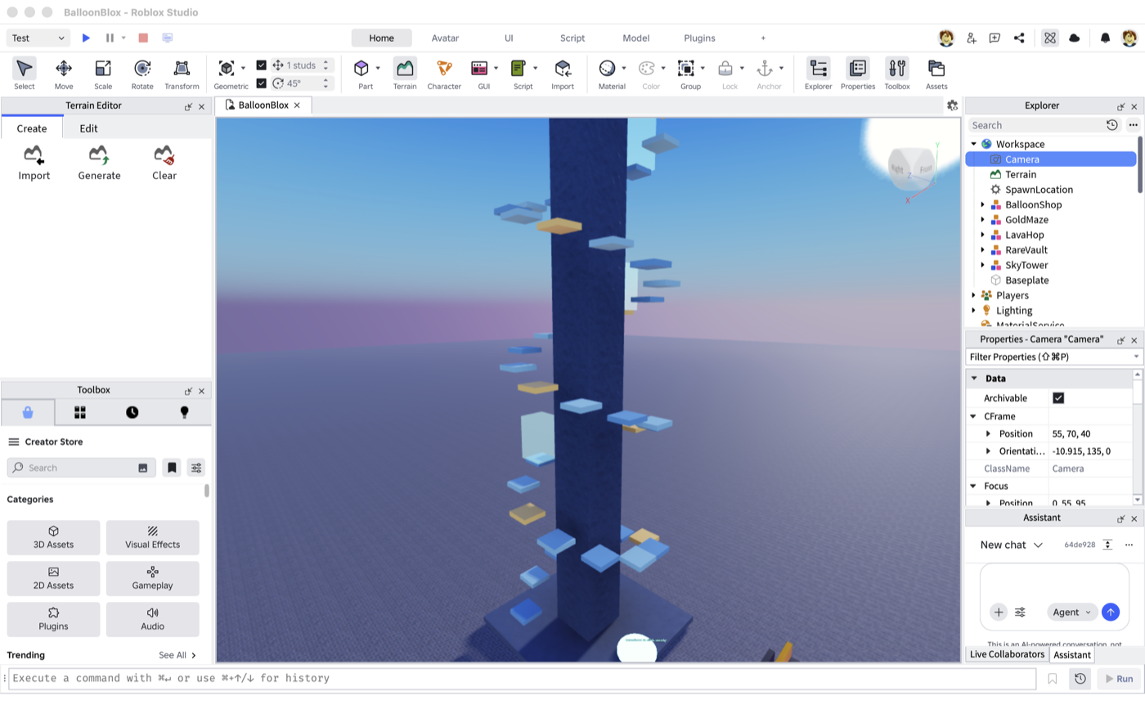Viewport: 1145px width, 718px height.
Task: Open the Toolbox recent (clock) tab
Action: (x=132, y=412)
